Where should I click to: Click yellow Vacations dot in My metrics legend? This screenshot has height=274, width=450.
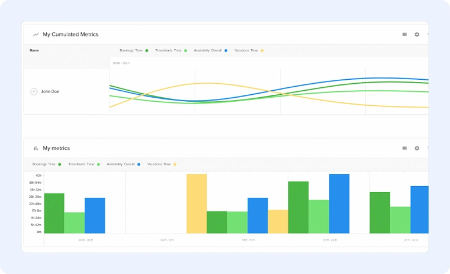[175, 165]
